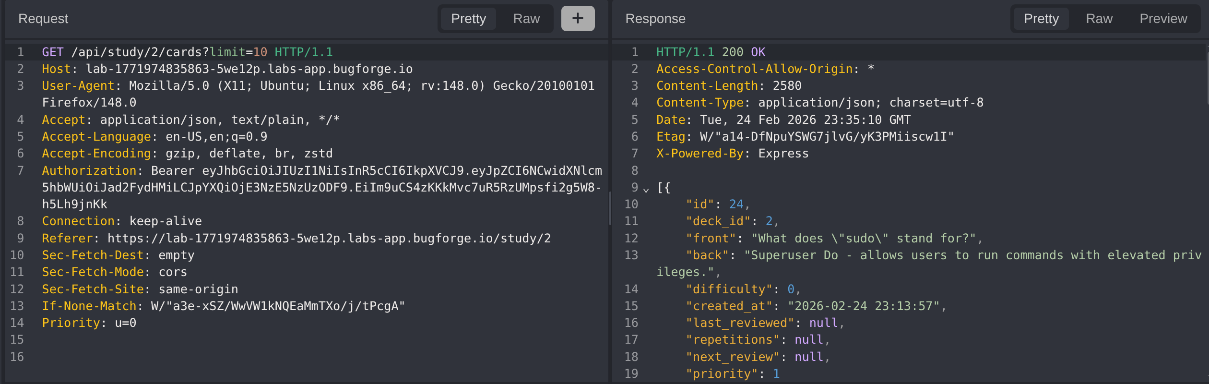Click the divider handle between Request and Response
Image resolution: width=1209 pixels, height=384 pixels.
[x=610, y=209]
